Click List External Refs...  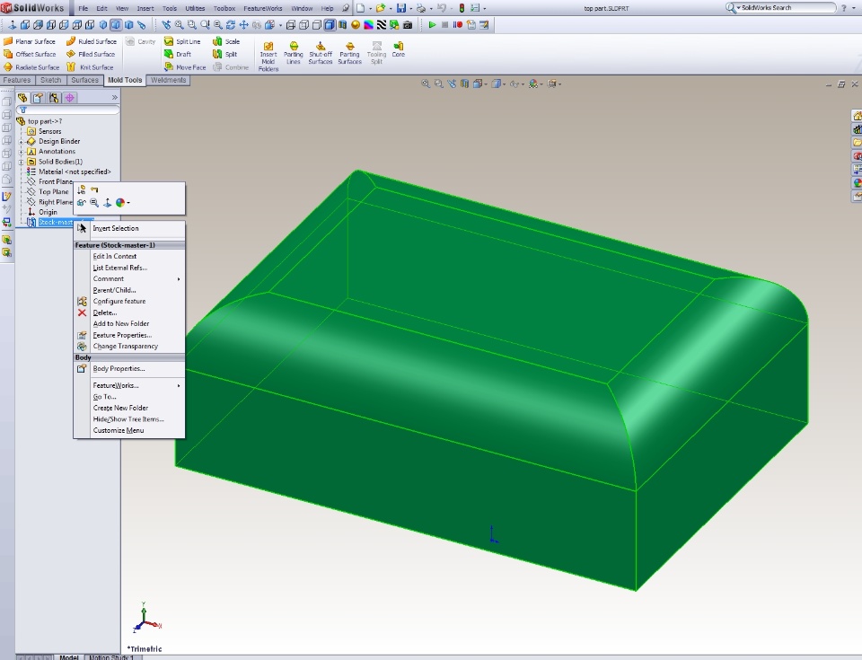[119, 268]
